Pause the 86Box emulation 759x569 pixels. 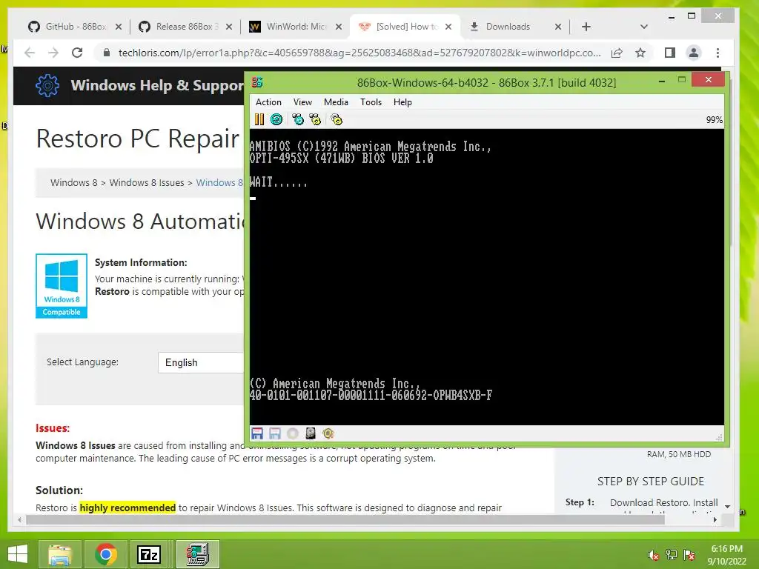[x=259, y=119]
